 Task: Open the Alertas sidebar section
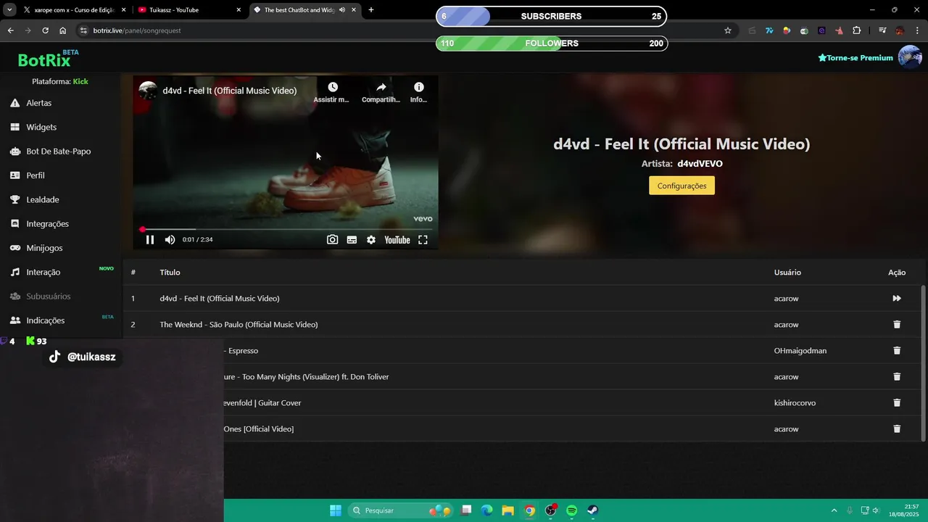(x=39, y=103)
